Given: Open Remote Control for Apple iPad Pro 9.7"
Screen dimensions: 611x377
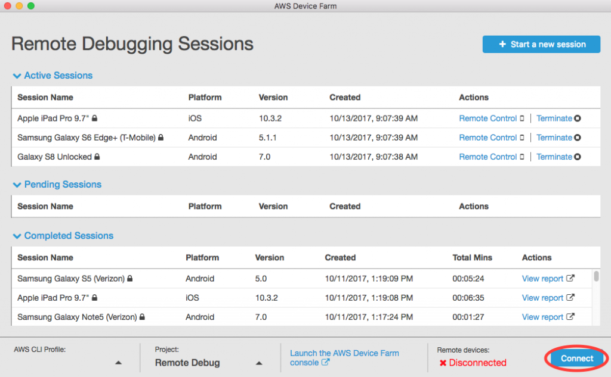Looking at the screenshot, I should pos(487,119).
